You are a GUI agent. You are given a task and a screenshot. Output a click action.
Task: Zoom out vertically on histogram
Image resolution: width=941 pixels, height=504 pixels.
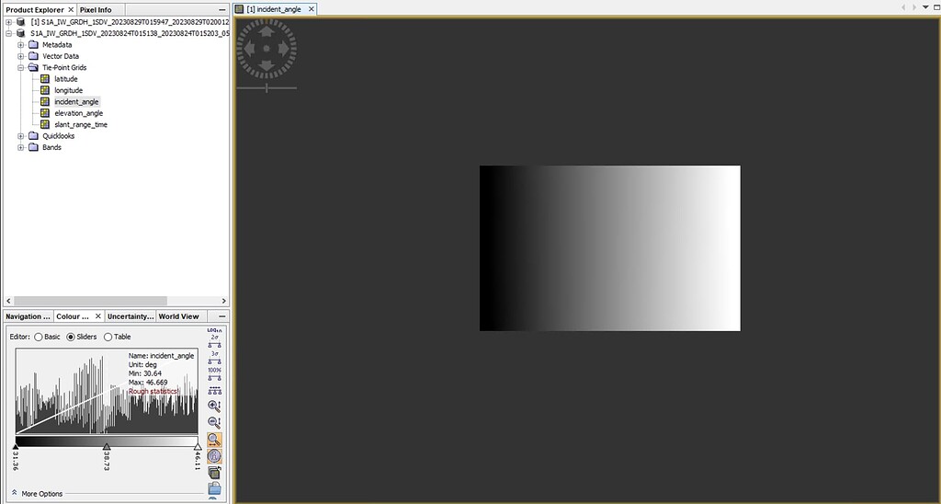(x=214, y=422)
